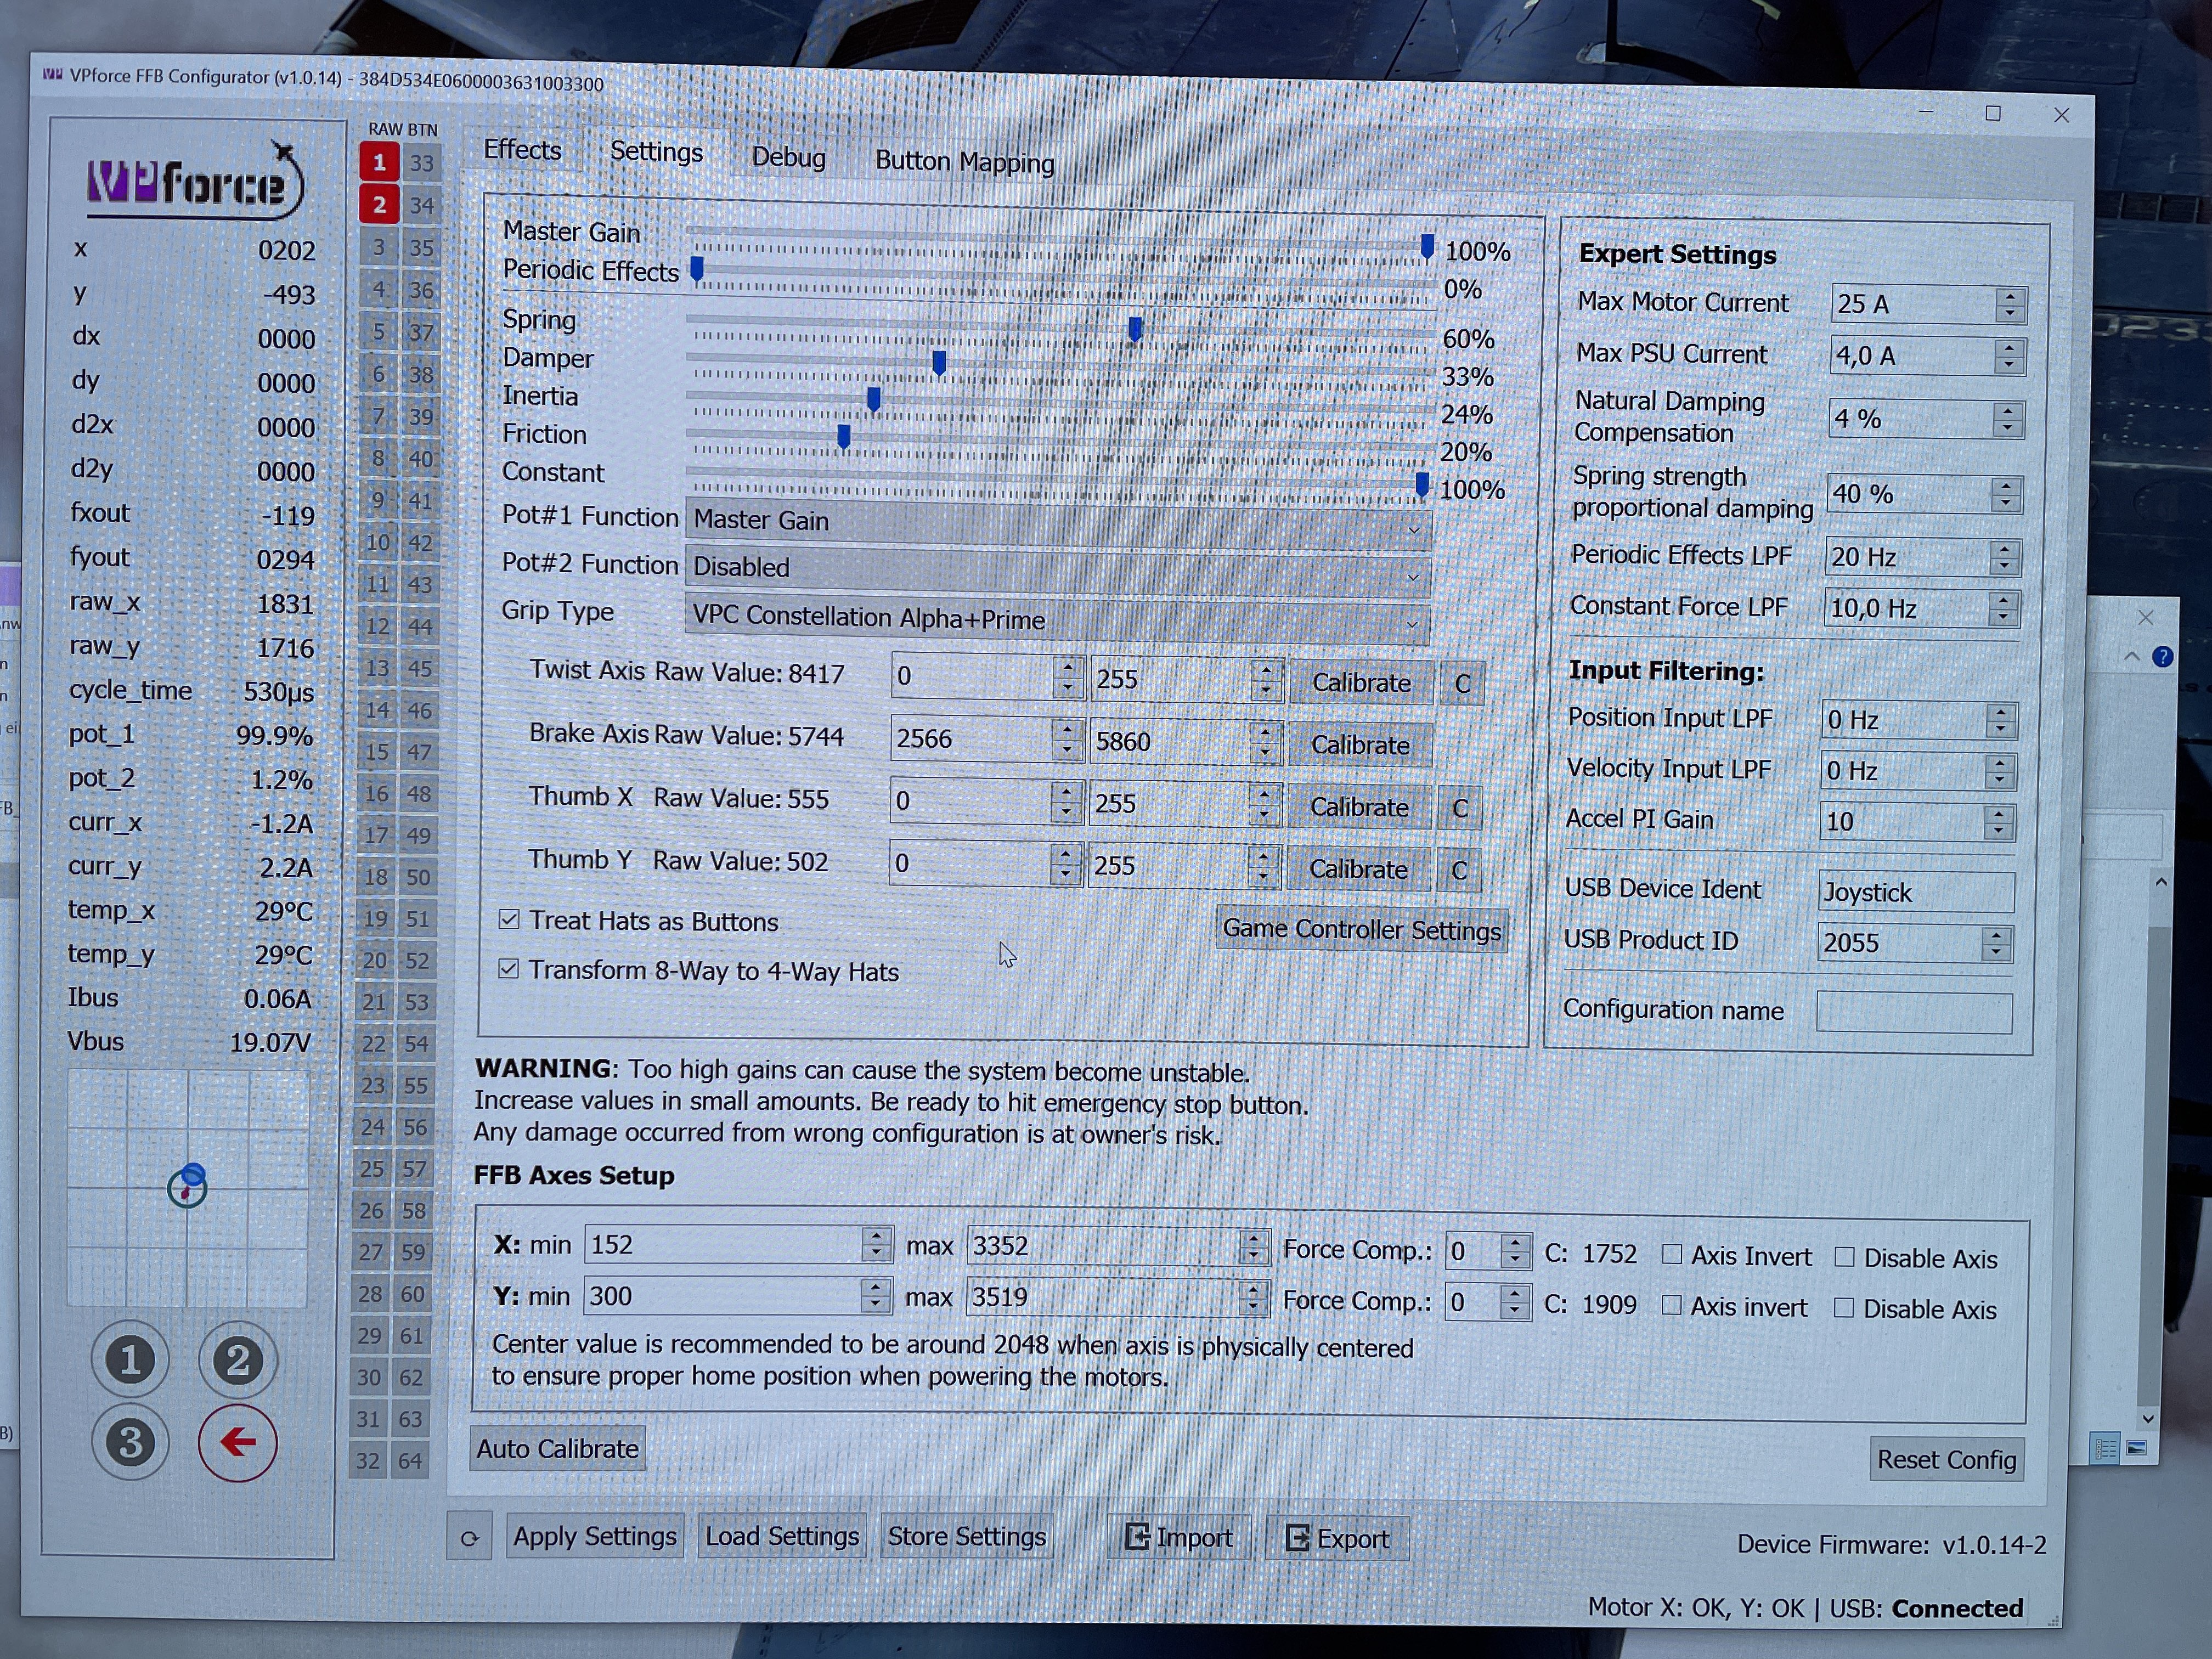
Task: Click the round profile 3 button
Action: [x=130, y=1443]
